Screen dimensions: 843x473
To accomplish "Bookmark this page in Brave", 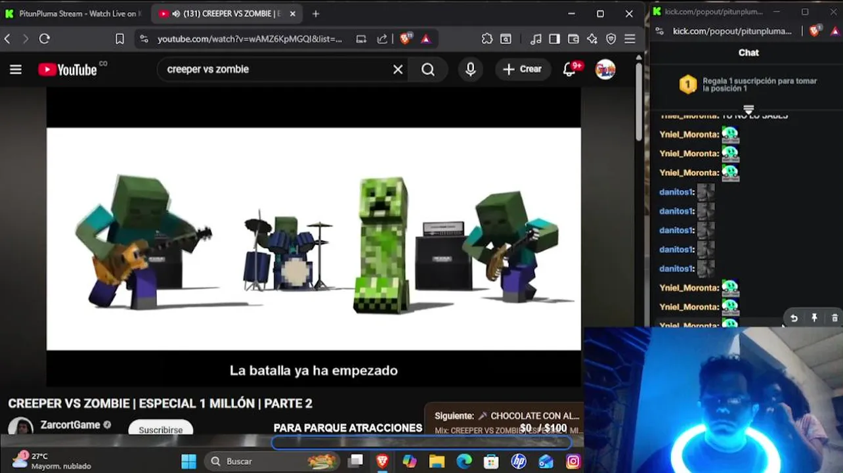I will point(119,39).
